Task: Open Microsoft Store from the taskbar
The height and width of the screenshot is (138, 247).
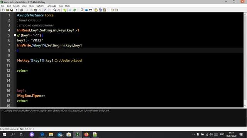Action: point(69,135)
